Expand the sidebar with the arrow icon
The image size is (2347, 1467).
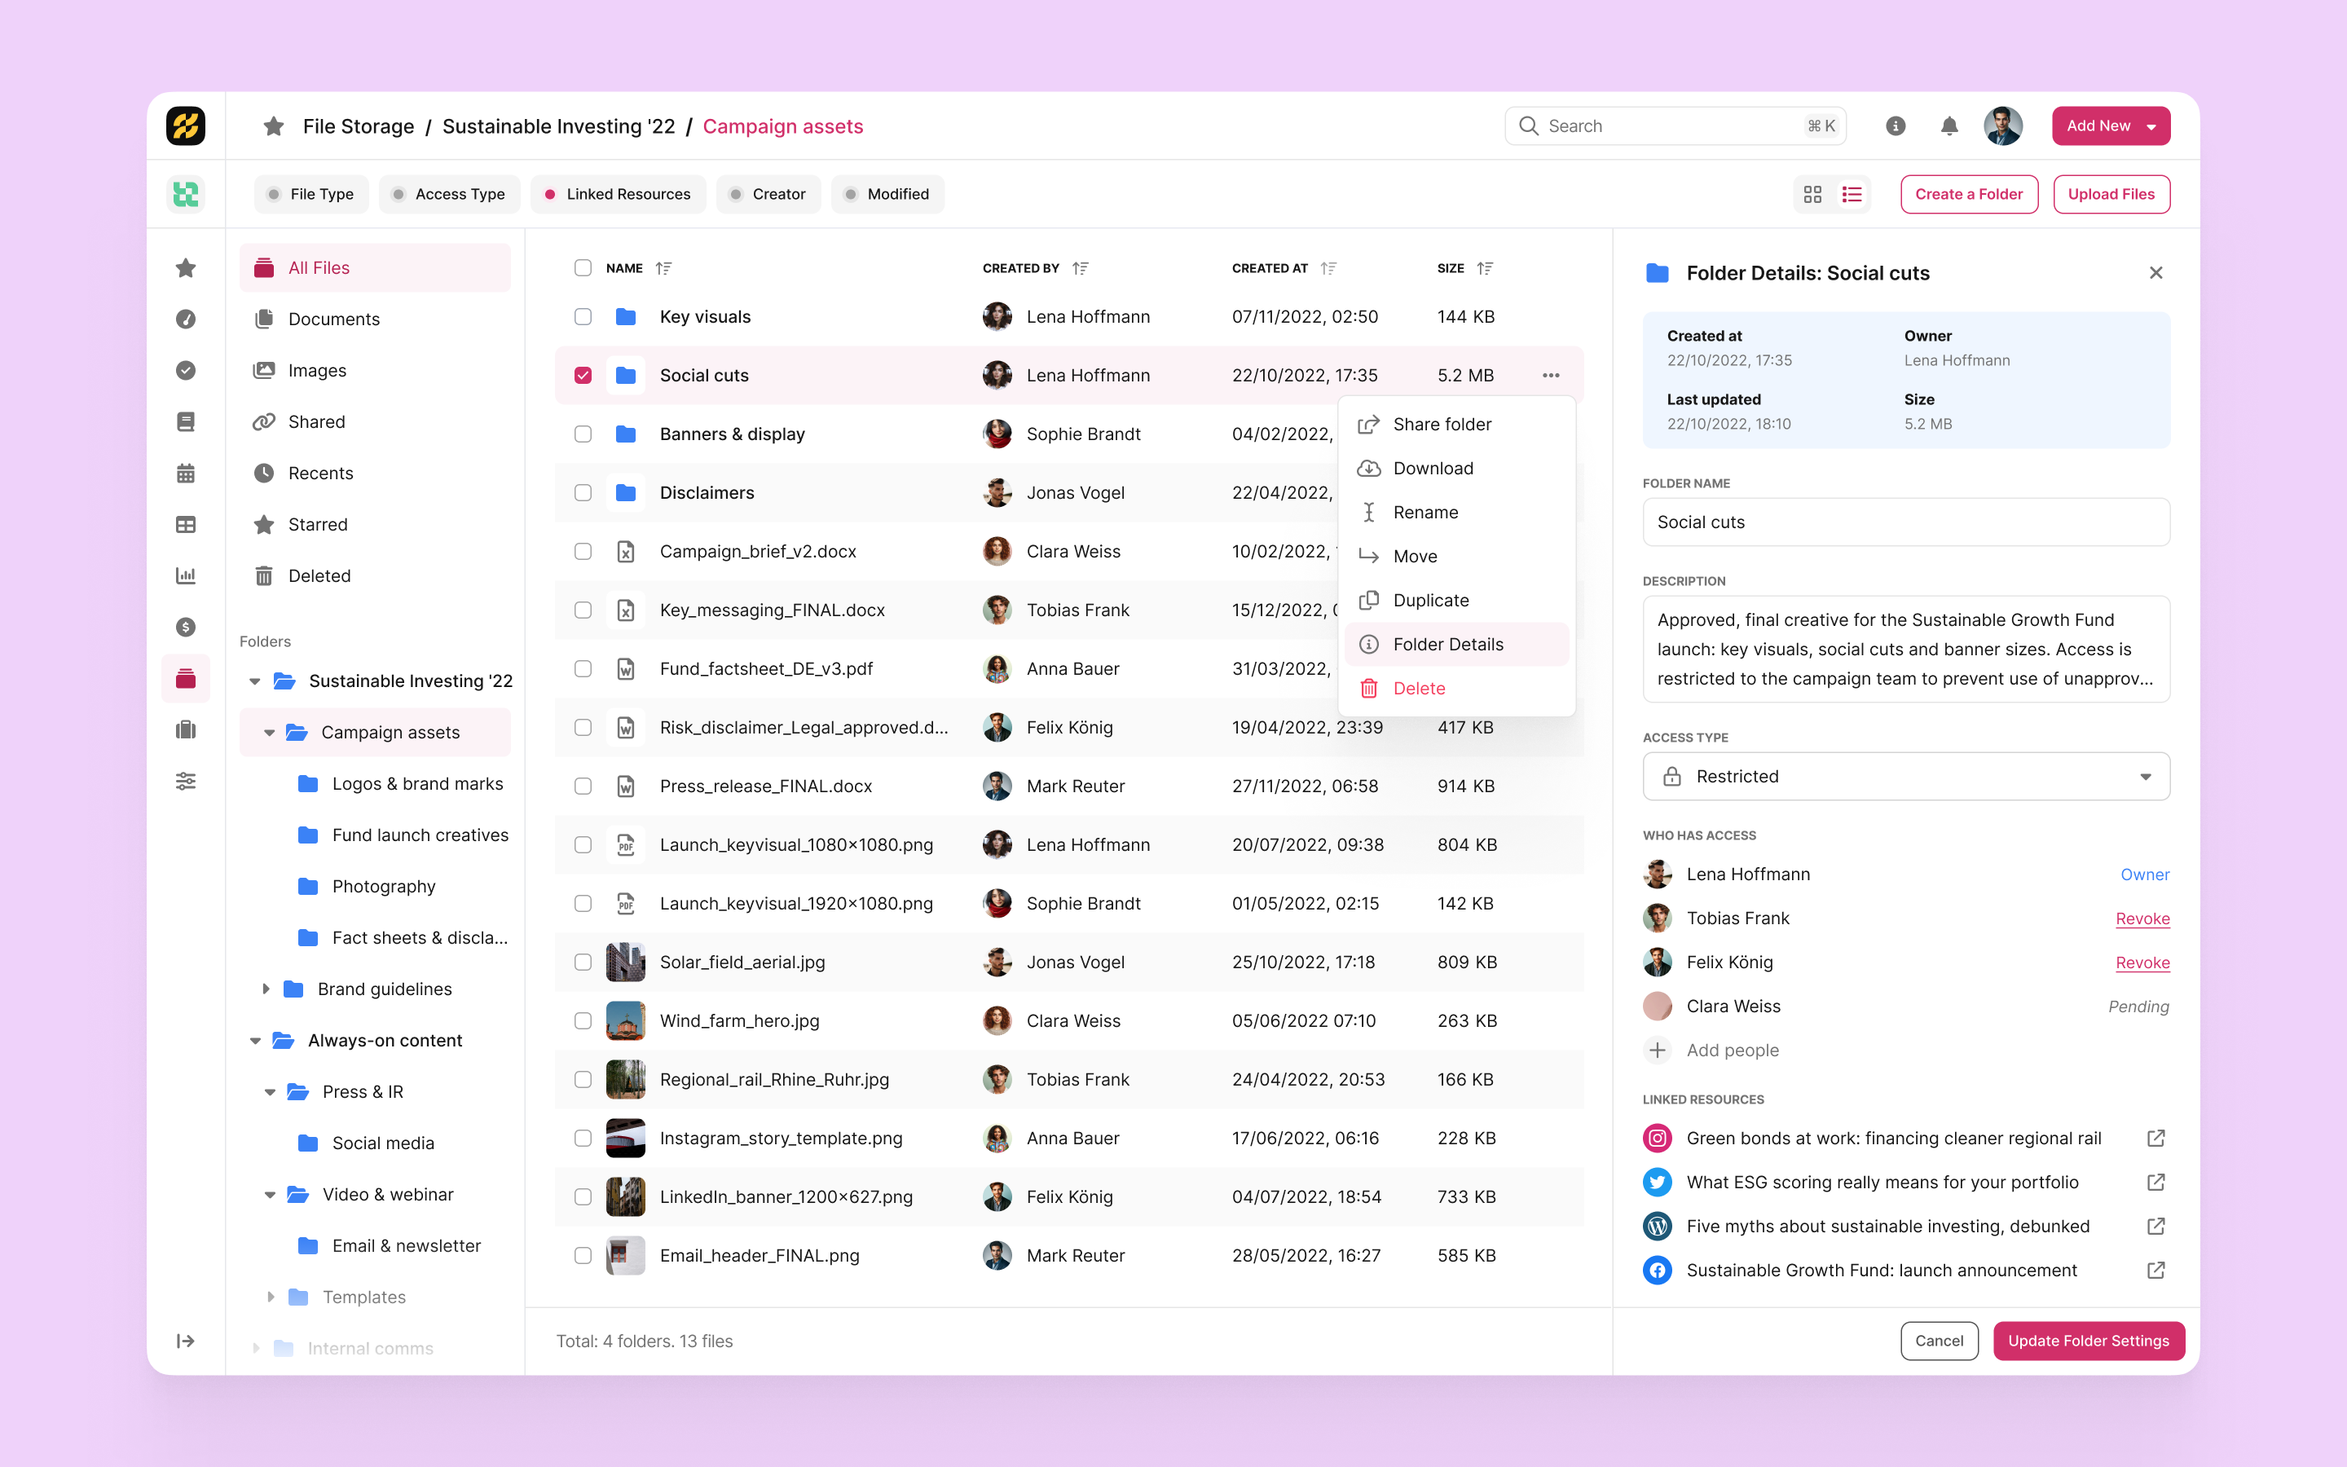coord(185,1341)
